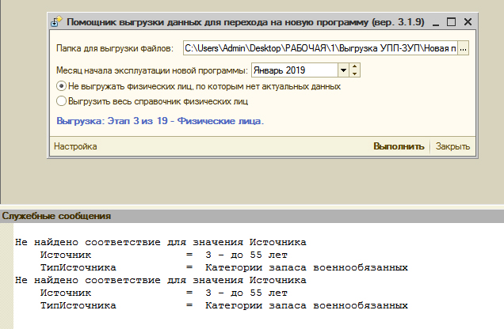Click the Служебные сообщения panel header
Viewport: 504px width, 329px height.
point(252,216)
